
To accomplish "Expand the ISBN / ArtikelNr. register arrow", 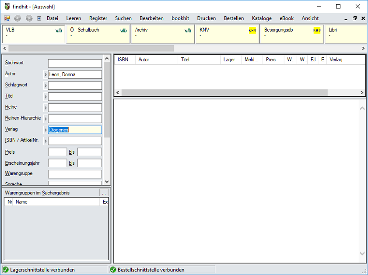I will (46, 141).
